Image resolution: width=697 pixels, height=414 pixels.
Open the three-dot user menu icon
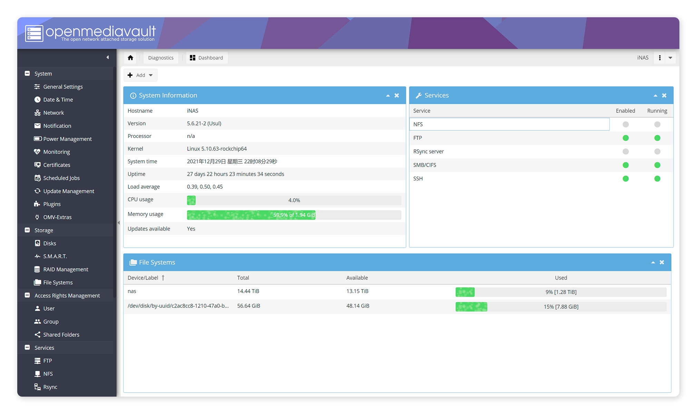tap(659, 58)
